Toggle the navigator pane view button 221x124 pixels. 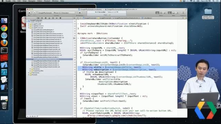coord(170,13)
